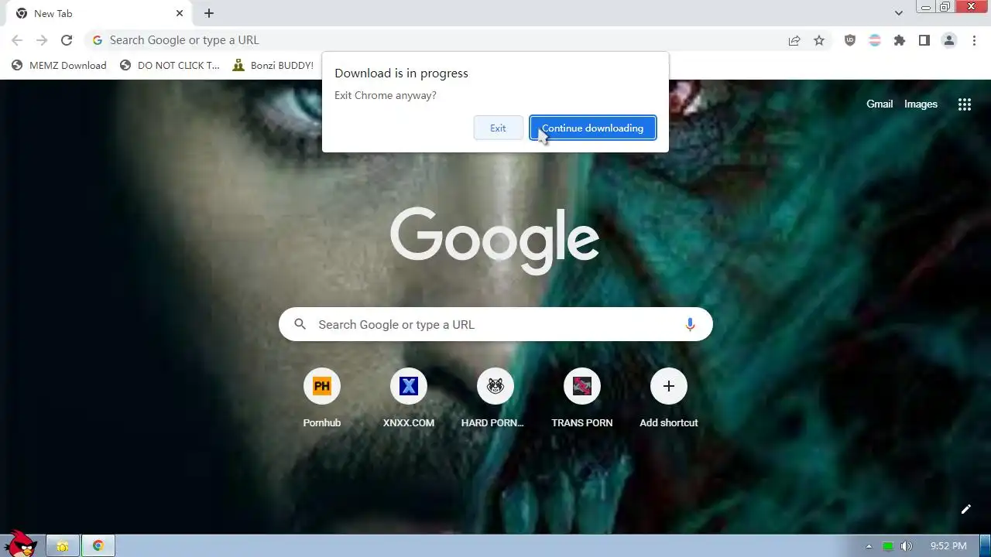Open the Bonzi BUDDY! bookmark
This screenshot has width=991, height=557.
click(x=273, y=66)
